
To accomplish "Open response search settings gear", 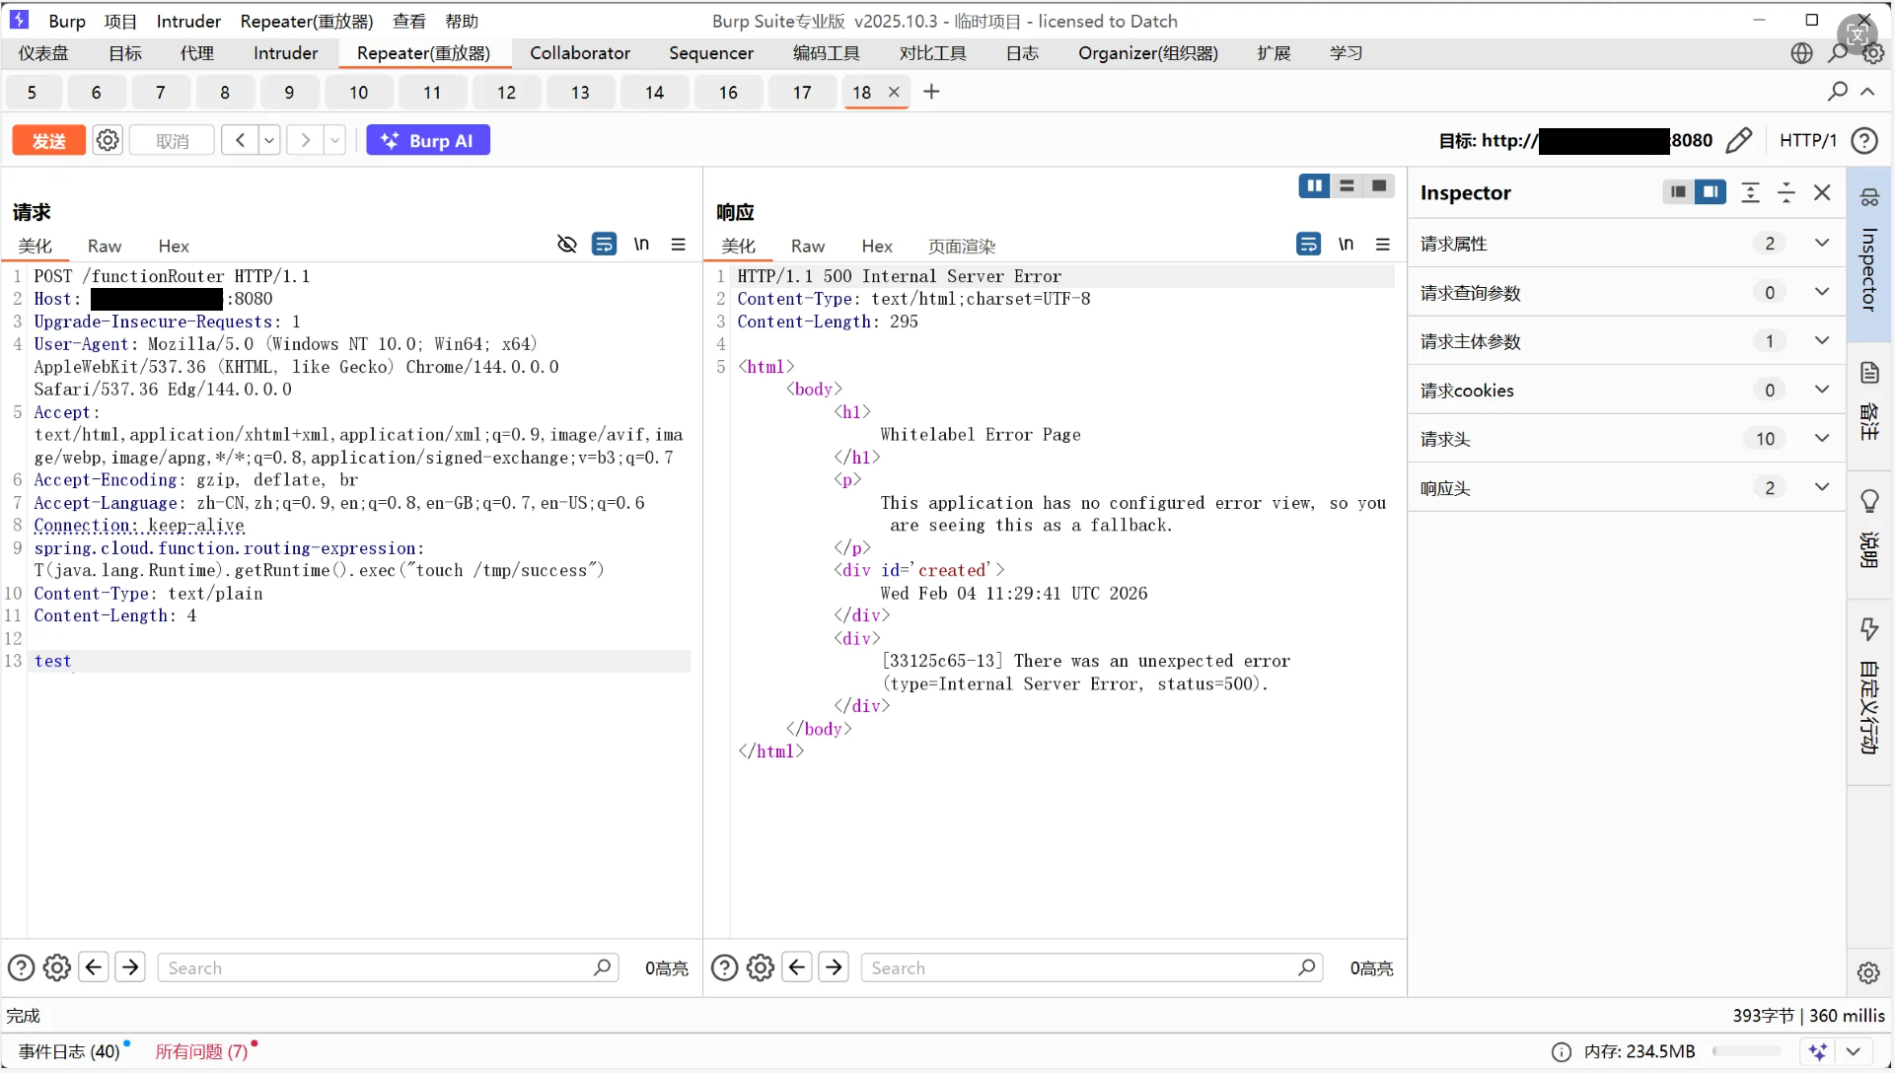I will (761, 967).
